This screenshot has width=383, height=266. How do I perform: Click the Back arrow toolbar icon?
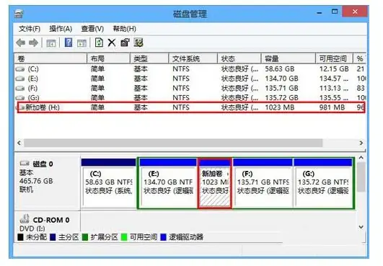pyautogui.click(x=20, y=43)
